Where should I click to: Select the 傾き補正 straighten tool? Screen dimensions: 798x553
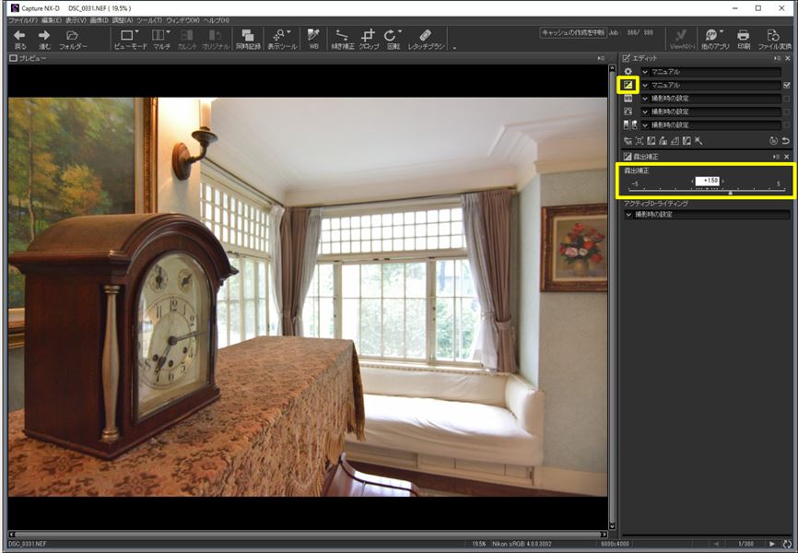click(343, 40)
